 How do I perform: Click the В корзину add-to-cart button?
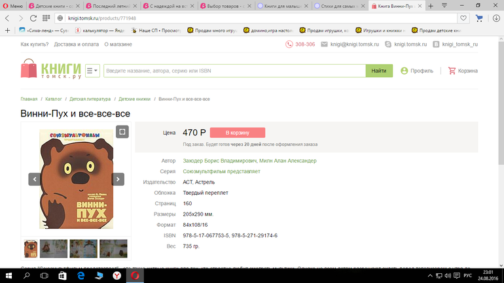237,133
